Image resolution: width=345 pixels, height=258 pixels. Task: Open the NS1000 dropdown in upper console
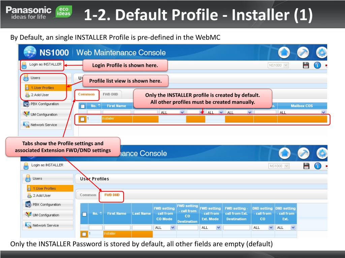(x=278, y=65)
